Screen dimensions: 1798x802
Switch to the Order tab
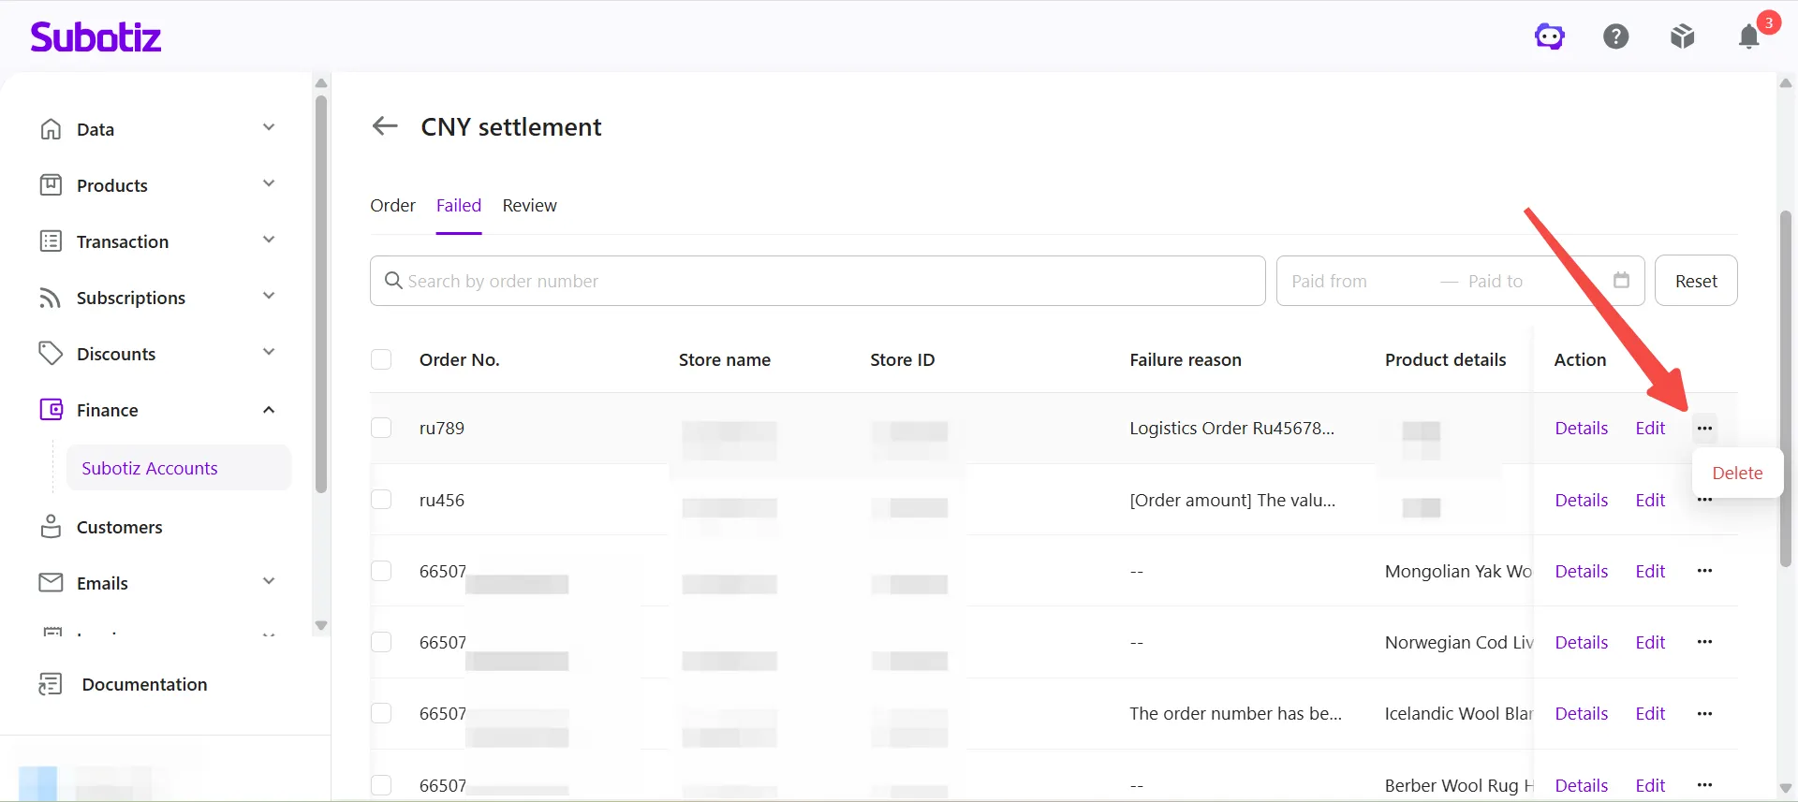pyautogui.click(x=392, y=205)
